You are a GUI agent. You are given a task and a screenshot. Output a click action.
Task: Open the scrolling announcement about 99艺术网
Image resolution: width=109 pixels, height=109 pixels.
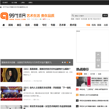[15, 7]
